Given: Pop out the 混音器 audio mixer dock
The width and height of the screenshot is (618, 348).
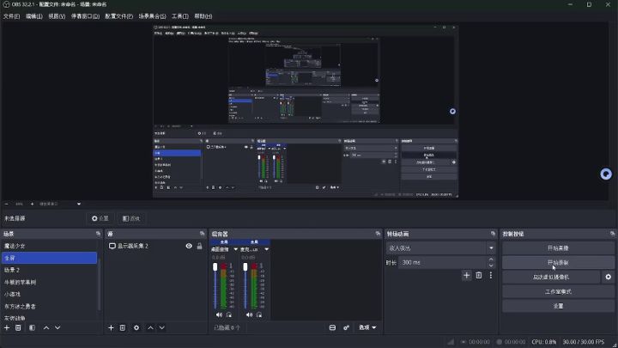Looking at the screenshot, I should (378, 234).
